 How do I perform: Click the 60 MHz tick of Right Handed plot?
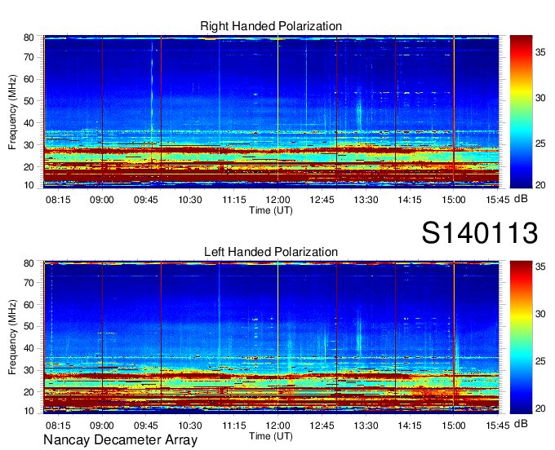(29, 79)
